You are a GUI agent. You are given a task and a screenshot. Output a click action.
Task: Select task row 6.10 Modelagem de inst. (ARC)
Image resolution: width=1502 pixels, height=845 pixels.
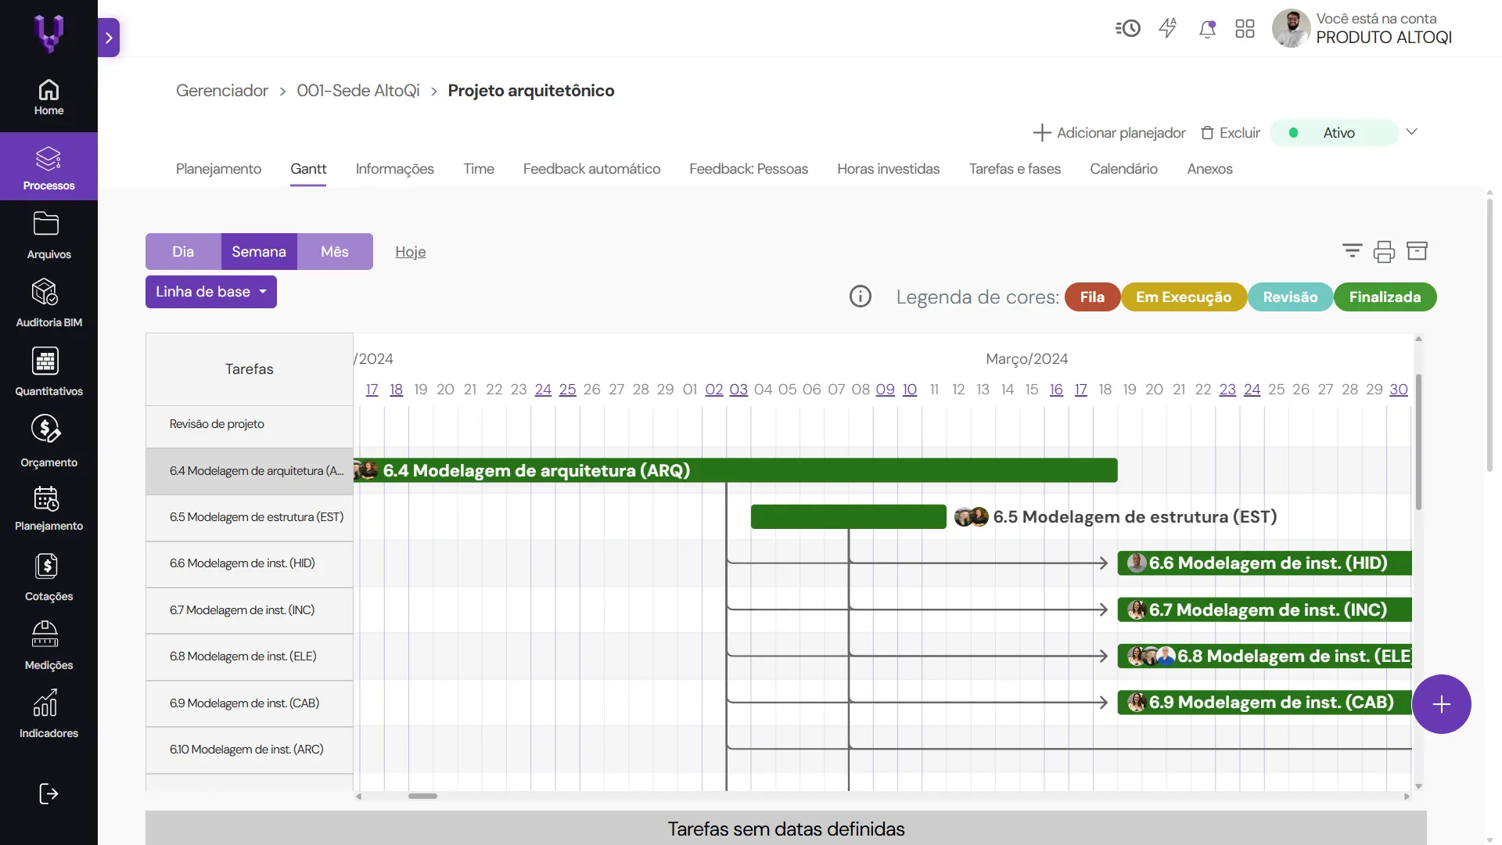click(250, 750)
